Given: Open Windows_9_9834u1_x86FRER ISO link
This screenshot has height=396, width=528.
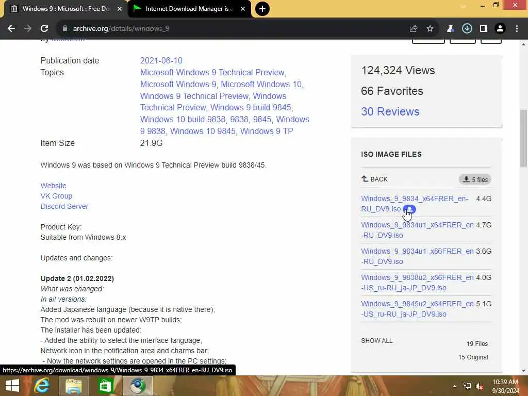Looking at the screenshot, I should [x=417, y=256].
